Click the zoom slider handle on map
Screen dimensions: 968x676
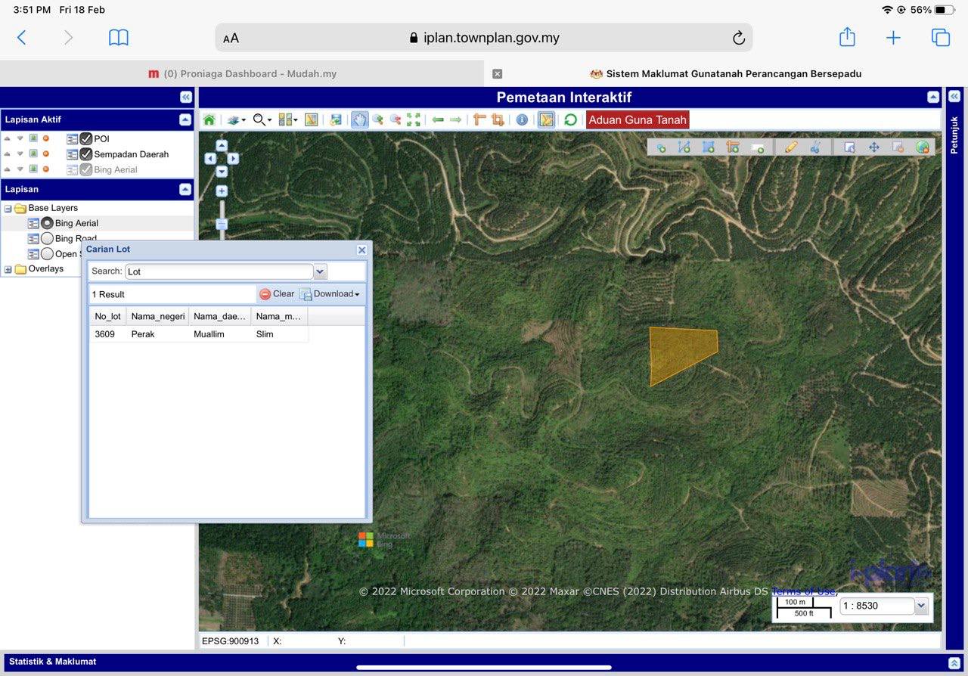click(222, 224)
